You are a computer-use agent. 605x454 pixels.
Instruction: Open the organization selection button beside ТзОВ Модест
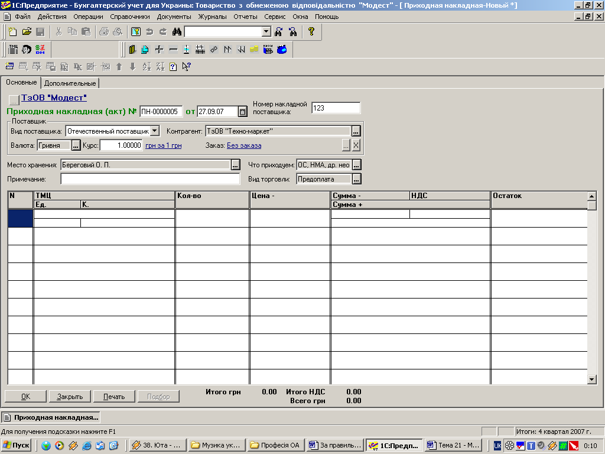(14, 100)
